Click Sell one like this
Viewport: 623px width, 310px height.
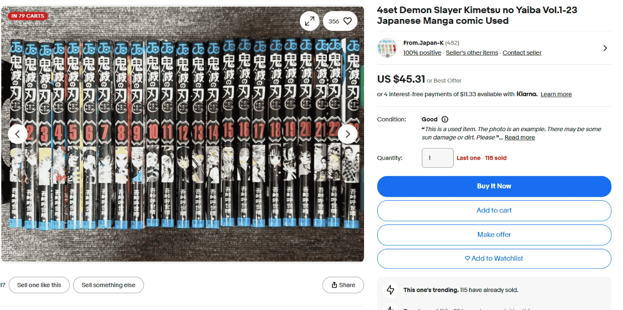point(39,285)
